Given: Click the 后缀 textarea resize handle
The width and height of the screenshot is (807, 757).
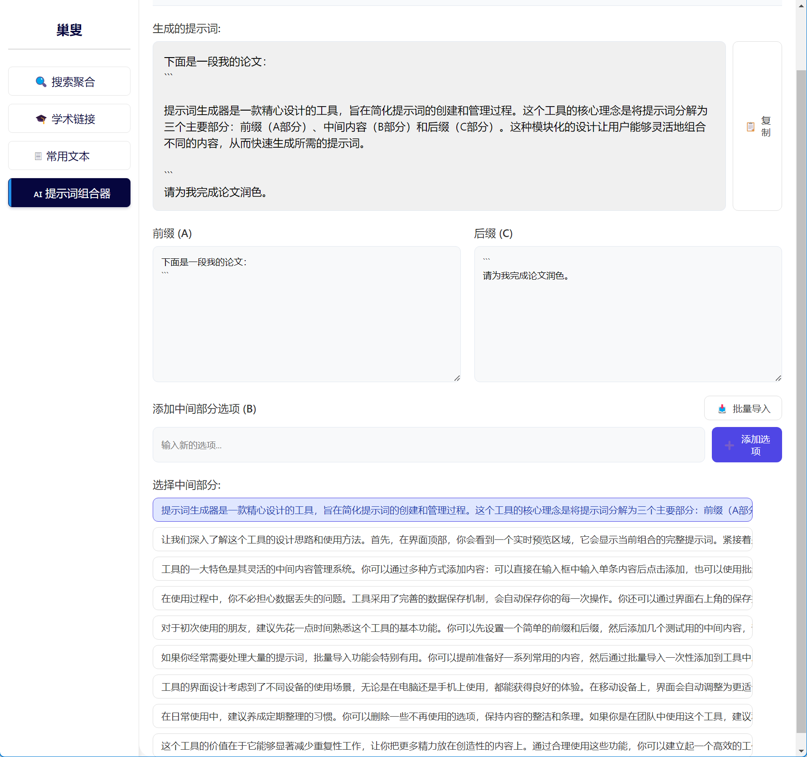Looking at the screenshot, I should point(778,378).
